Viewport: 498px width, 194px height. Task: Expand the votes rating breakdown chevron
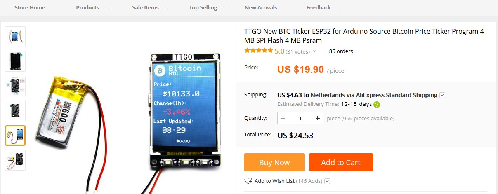(x=314, y=51)
